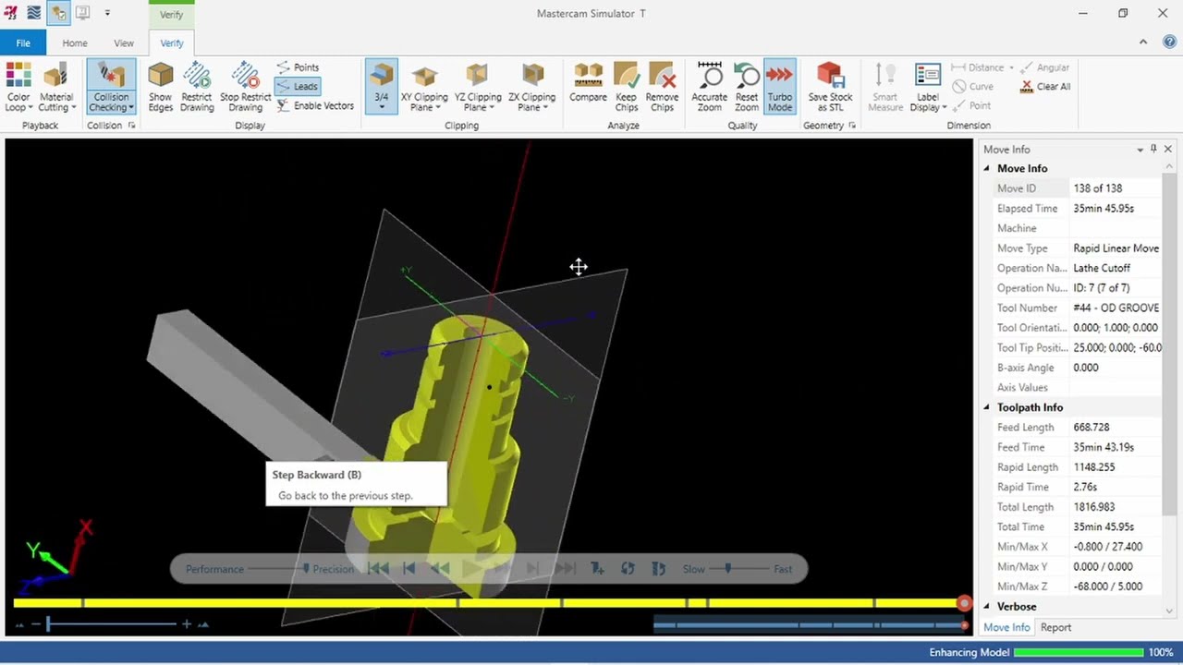Toggle Points display option
This screenshot has height=665, width=1183.
[x=298, y=67]
